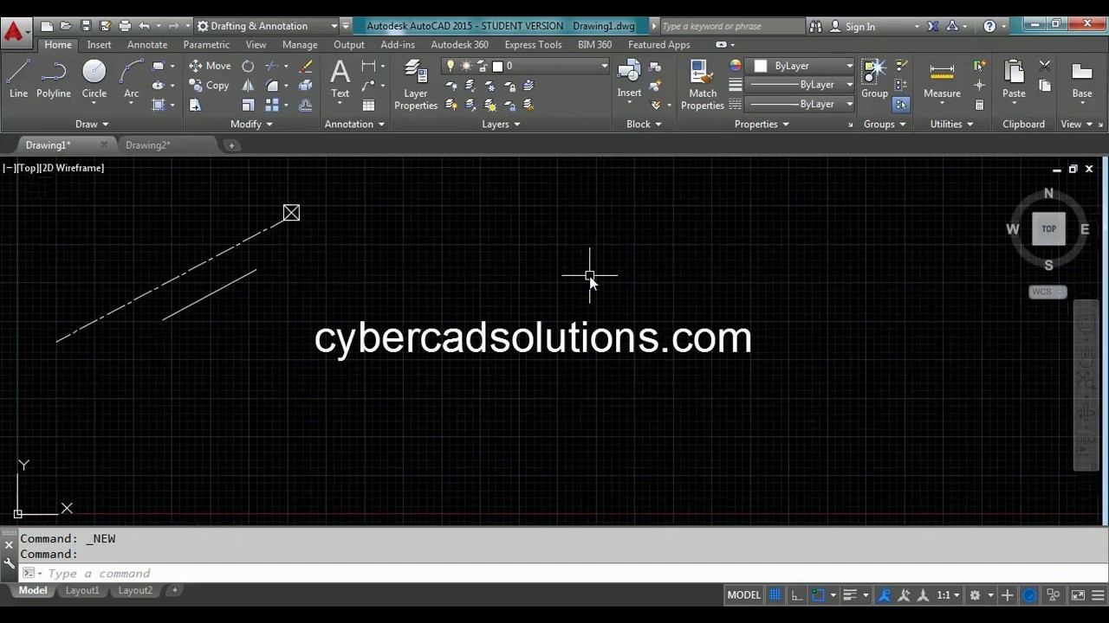
Task: Click the Insert block tool
Action: tap(629, 79)
